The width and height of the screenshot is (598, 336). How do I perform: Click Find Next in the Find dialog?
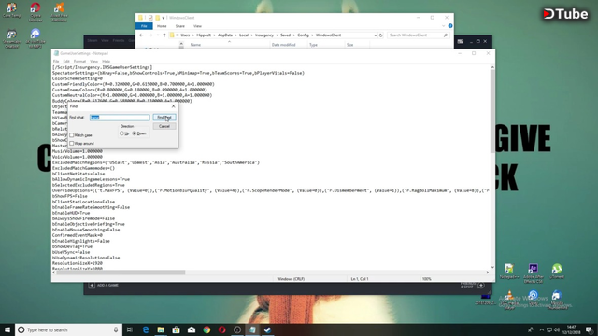pos(164,118)
